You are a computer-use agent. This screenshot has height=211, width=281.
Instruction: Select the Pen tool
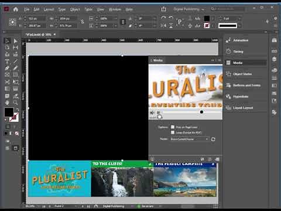point(7,68)
